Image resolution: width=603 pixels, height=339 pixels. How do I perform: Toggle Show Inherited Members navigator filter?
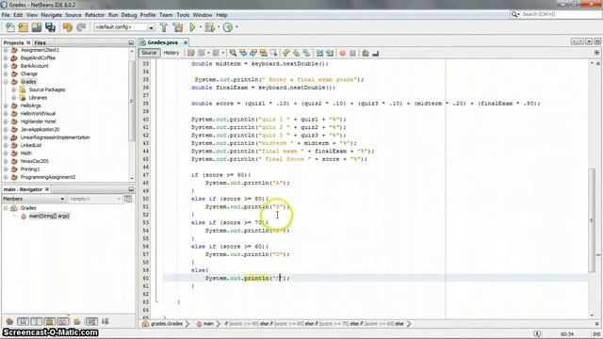point(9,321)
